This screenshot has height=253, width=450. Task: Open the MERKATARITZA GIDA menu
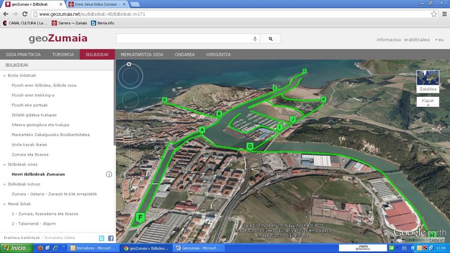[x=142, y=55]
